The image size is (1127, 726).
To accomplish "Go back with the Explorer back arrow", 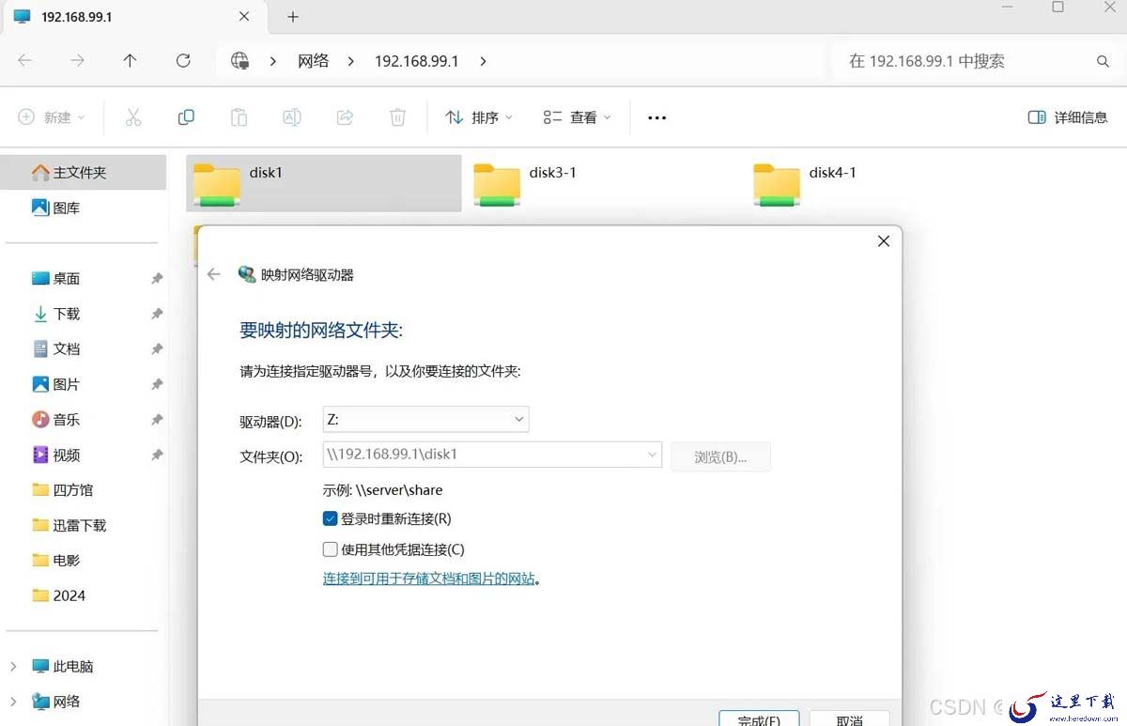I will click(x=25, y=60).
